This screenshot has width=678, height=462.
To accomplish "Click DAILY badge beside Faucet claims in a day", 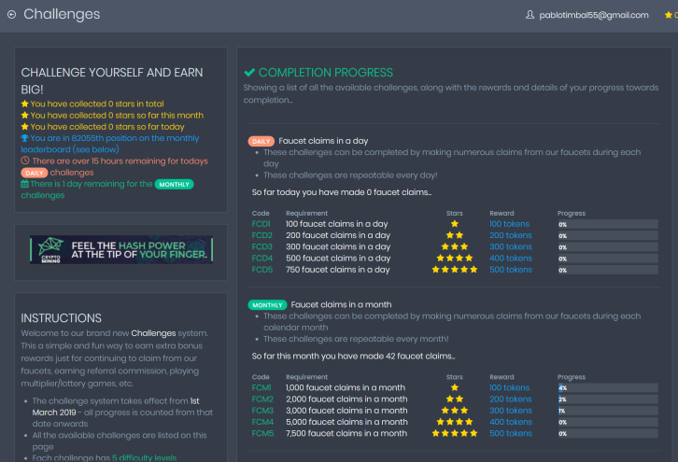I will (x=261, y=141).
